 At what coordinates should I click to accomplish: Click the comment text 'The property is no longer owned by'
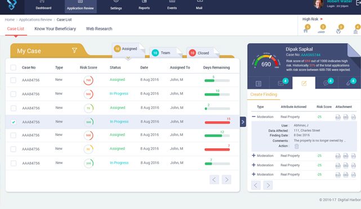(x=320, y=140)
